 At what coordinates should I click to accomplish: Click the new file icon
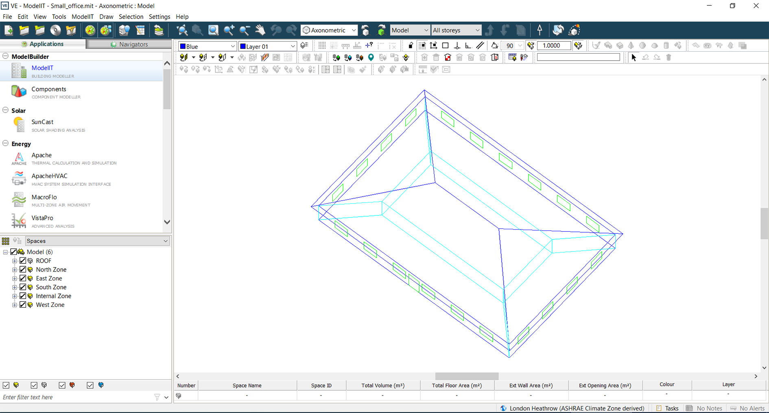point(9,30)
